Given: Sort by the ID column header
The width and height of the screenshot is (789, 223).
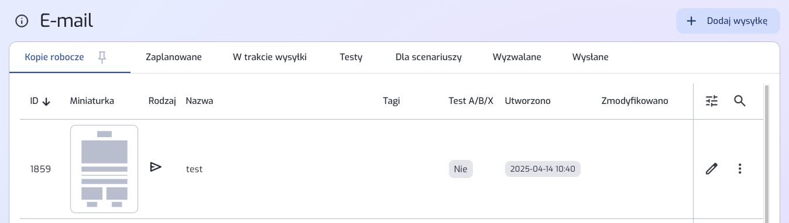Looking at the screenshot, I should (x=40, y=101).
